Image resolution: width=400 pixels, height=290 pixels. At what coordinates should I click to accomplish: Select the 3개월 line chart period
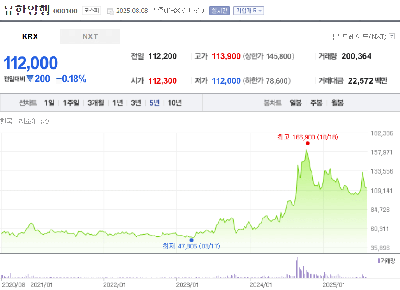pos(96,103)
